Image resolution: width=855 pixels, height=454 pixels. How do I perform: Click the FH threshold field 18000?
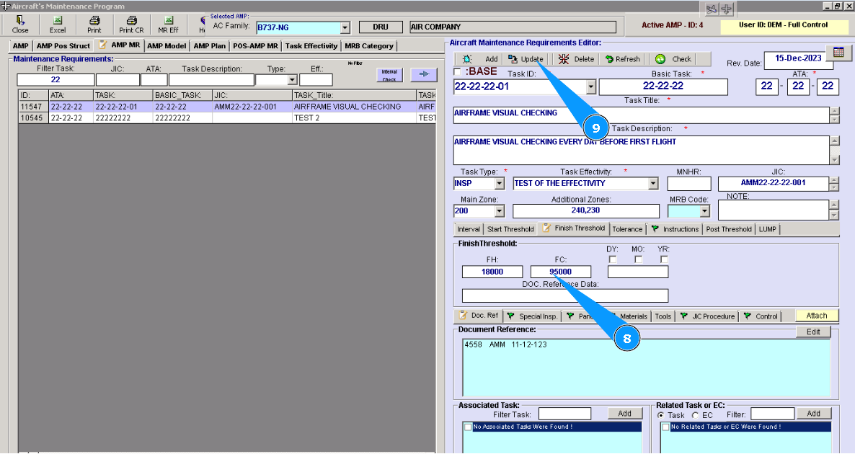pos(492,272)
